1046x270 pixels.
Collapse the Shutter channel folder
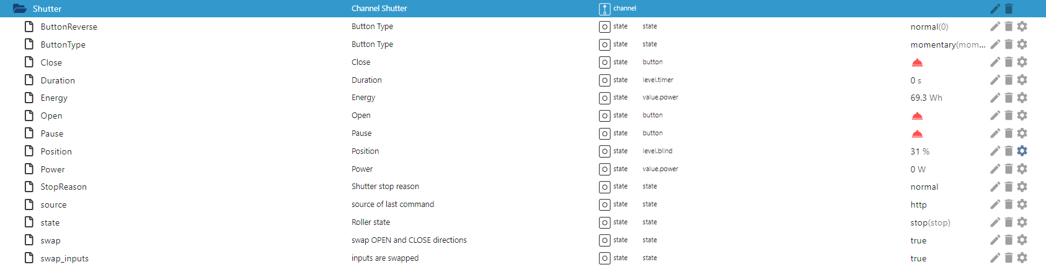(x=20, y=9)
